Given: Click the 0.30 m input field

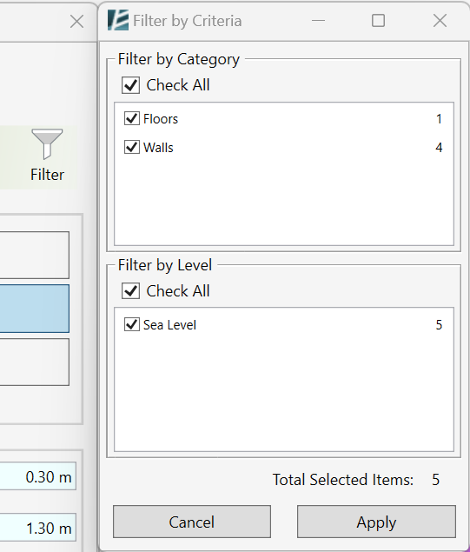Looking at the screenshot, I should click(38, 476).
